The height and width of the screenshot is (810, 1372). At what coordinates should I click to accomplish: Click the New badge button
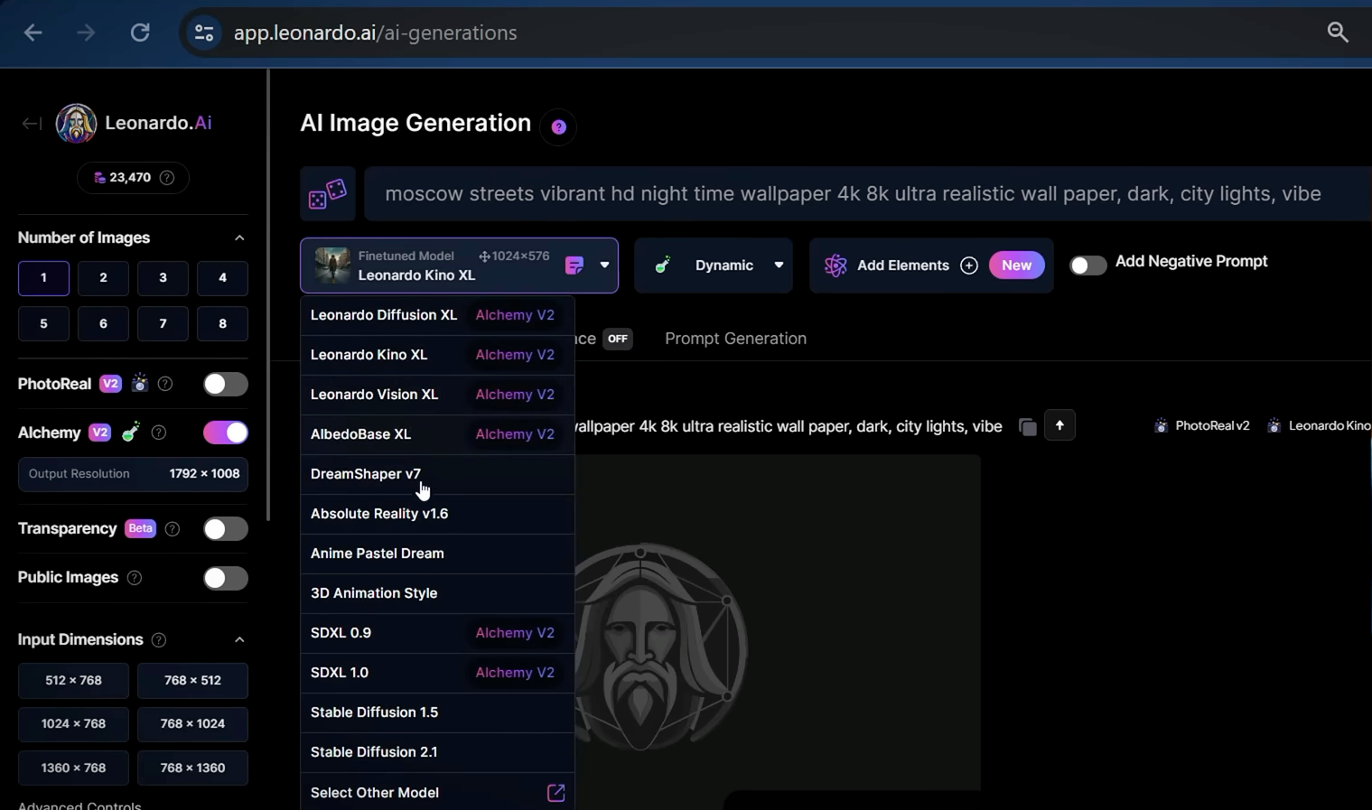pyautogui.click(x=1016, y=265)
